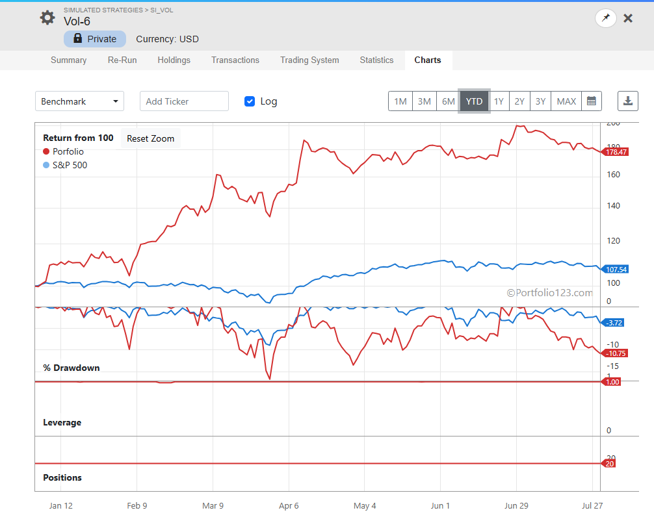Click the pin icon button
The image size is (654, 519).
pos(606,18)
